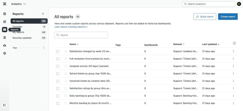The height and width of the screenshot is (111, 243).
Task: Star the Assignee activity (30 days) report
Action: [x=66, y=66]
